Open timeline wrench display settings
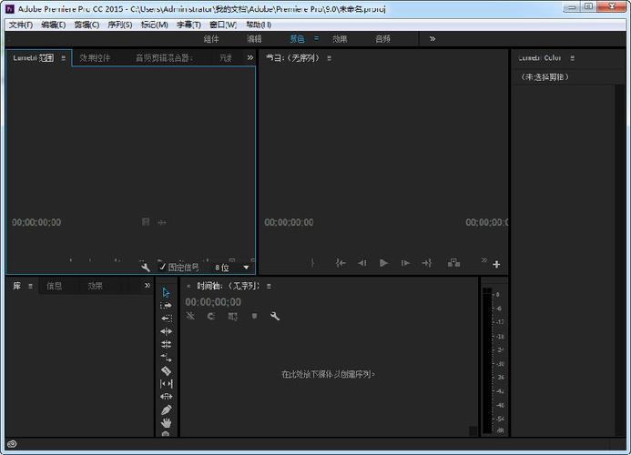Image resolution: width=631 pixels, height=455 pixels. tap(275, 316)
